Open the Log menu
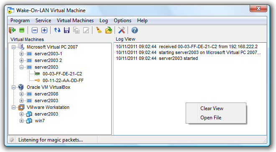The image size is (276, 152). tap(104, 21)
